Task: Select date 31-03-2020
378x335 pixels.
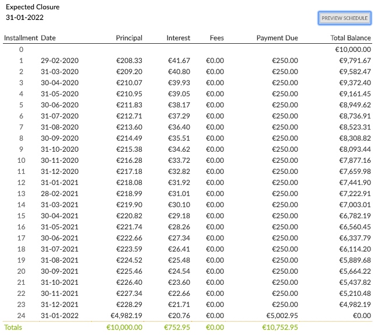Action: 60,72
